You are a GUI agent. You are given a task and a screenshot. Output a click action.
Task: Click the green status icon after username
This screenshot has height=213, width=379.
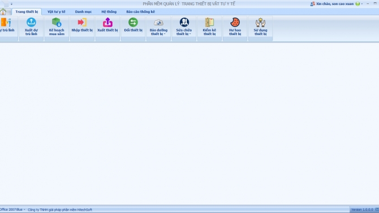pyautogui.click(x=358, y=4)
